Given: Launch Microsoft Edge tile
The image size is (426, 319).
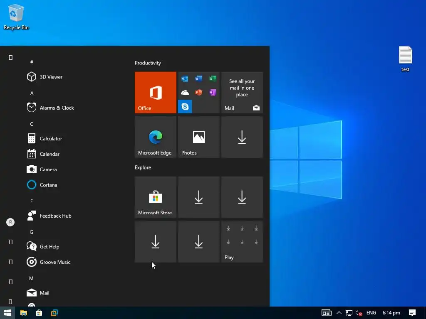Looking at the screenshot, I should (156, 137).
